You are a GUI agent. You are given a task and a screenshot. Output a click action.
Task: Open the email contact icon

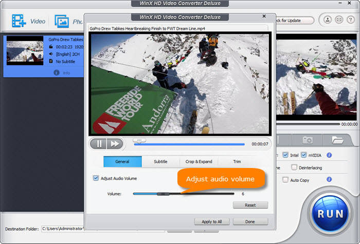339,20
